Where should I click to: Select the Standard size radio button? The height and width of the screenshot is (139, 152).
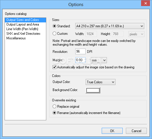point(54,26)
